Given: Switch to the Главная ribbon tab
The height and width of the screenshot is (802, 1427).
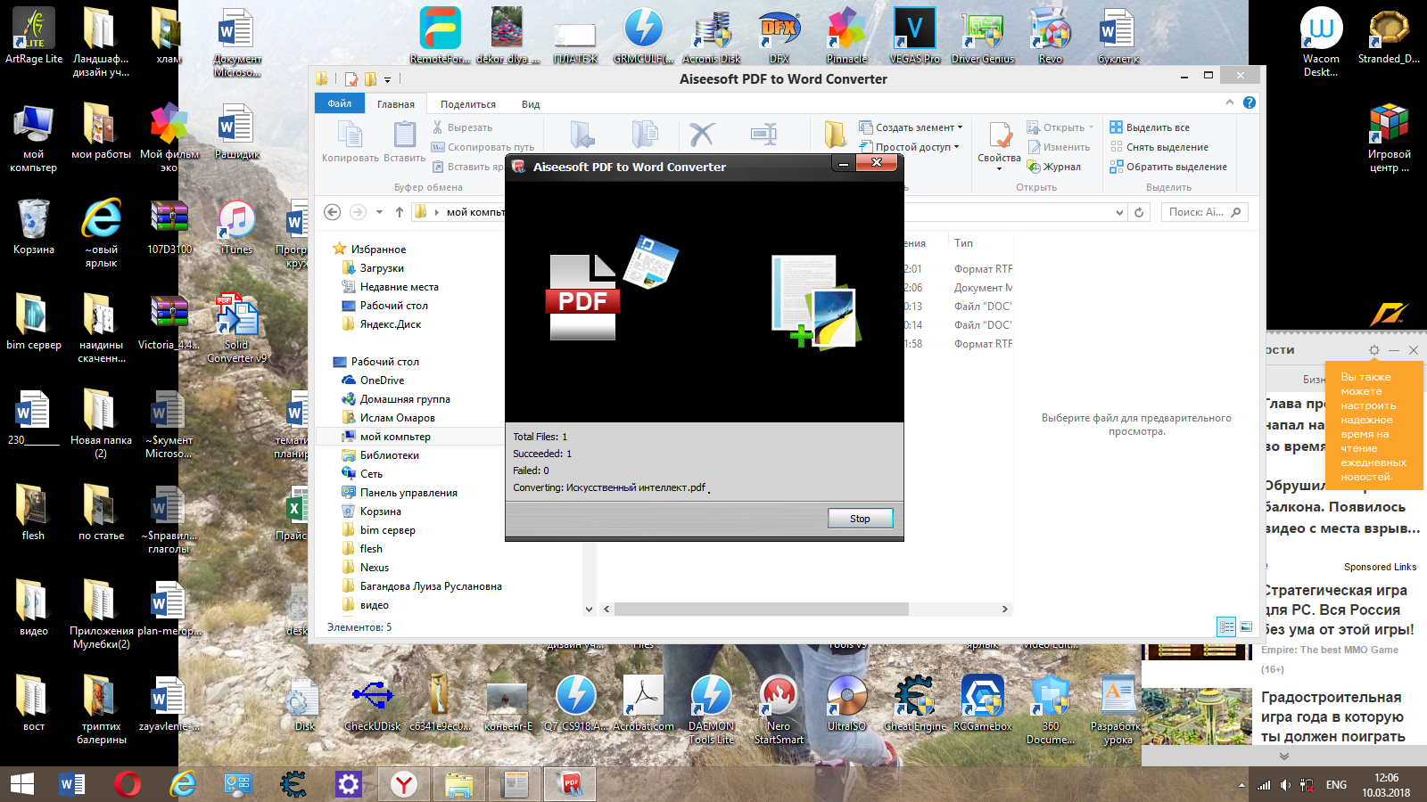Looking at the screenshot, I should click(x=395, y=104).
